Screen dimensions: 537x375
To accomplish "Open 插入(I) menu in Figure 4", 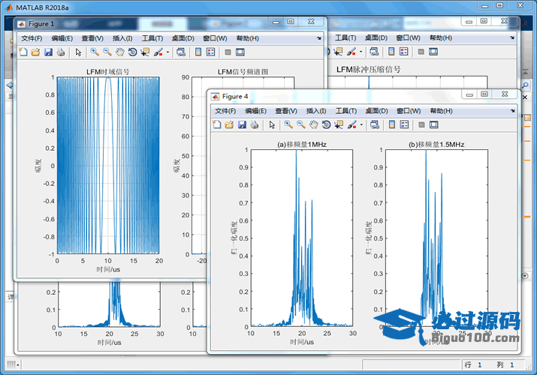I will coord(316,111).
